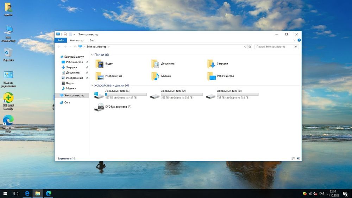Select Этот компьютер desktop icon

point(8,34)
